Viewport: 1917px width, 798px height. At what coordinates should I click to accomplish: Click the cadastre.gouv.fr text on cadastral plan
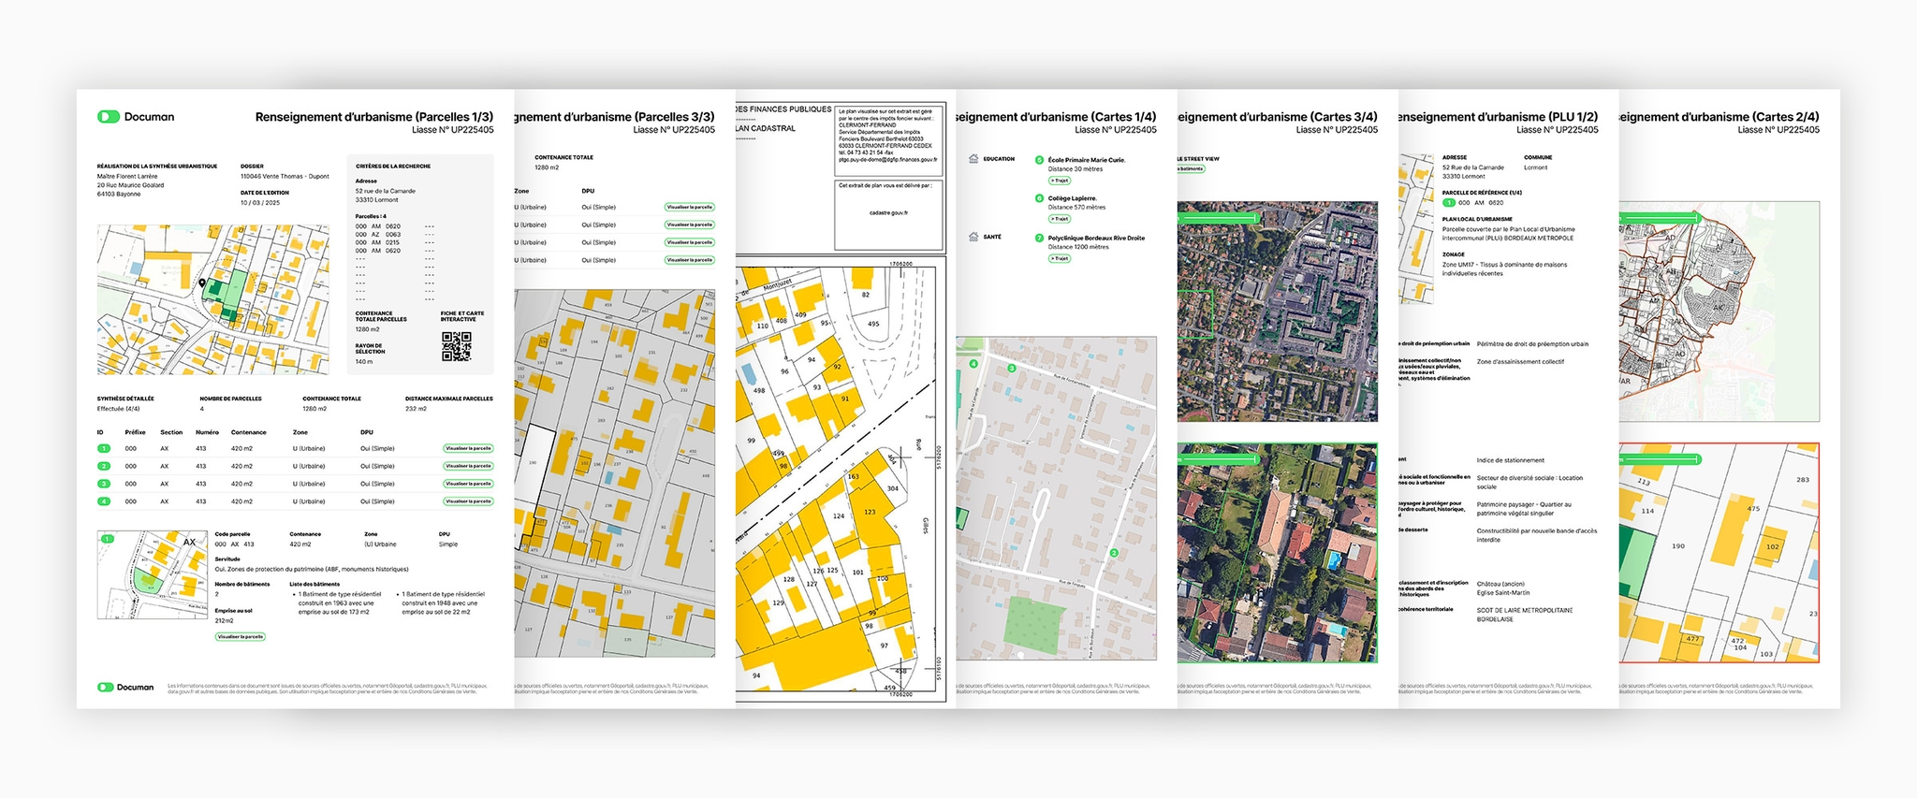click(888, 212)
